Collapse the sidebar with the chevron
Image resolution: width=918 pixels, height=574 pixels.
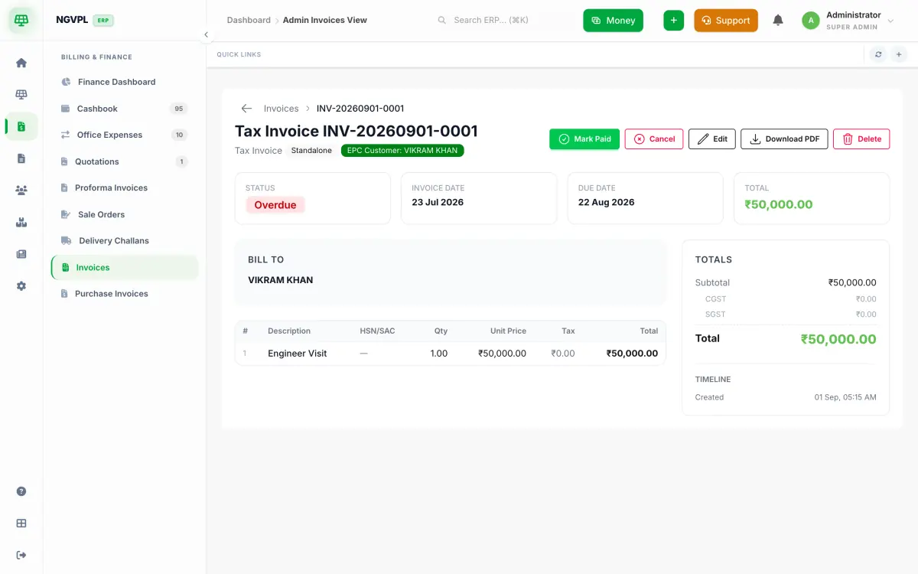[206, 34]
